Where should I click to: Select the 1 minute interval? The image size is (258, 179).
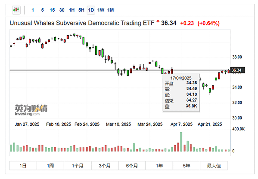tap(33, 10)
